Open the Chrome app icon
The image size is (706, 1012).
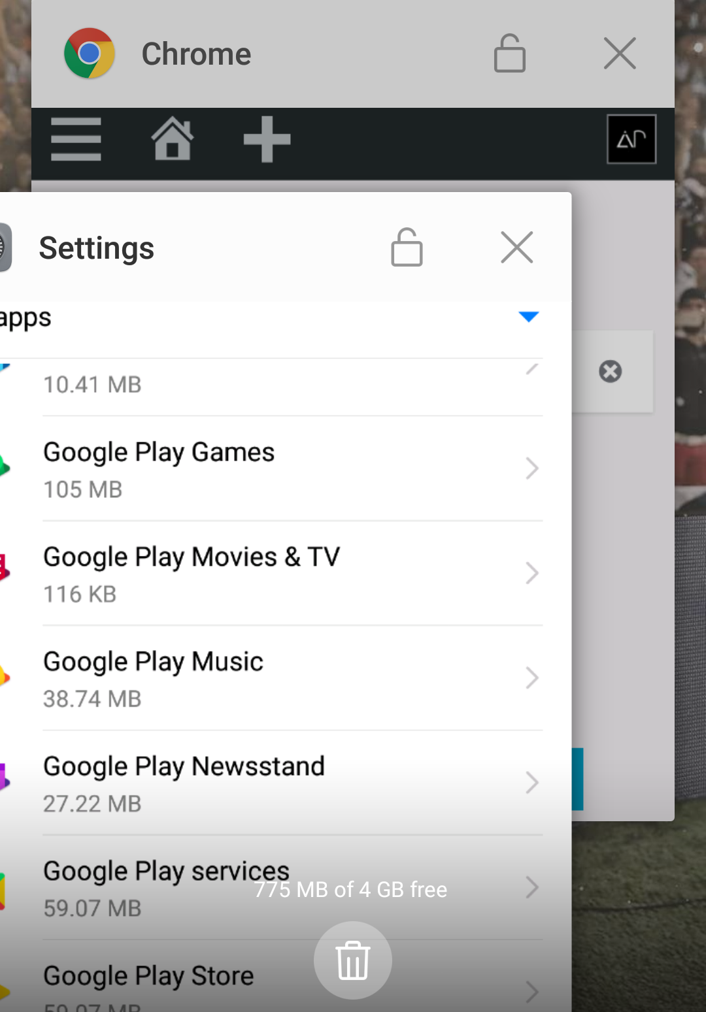(90, 53)
